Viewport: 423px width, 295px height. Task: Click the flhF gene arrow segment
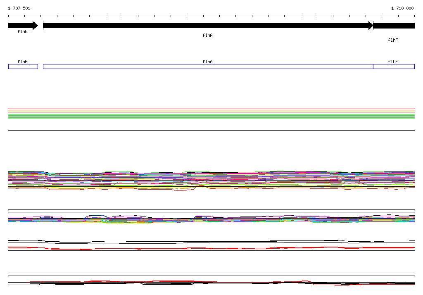(394, 26)
